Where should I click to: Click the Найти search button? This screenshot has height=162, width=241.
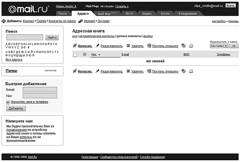coord(52,37)
